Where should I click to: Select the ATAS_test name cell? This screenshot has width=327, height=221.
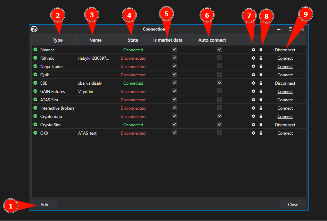(x=87, y=133)
